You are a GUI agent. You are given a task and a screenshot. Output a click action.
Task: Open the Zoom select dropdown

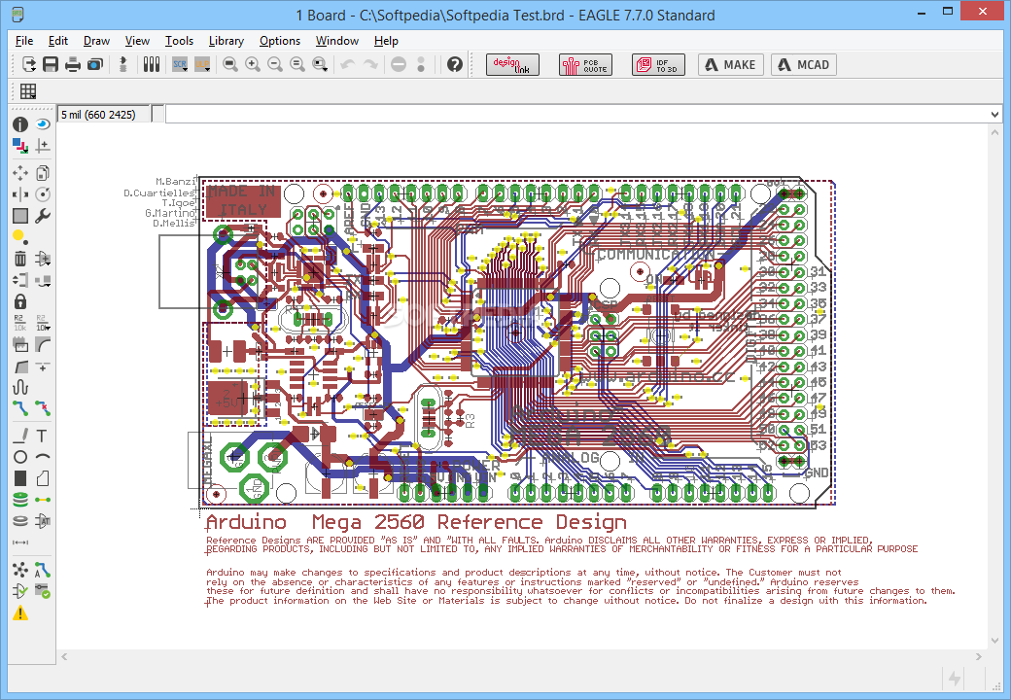pyautogui.click(x=320, y=64)
